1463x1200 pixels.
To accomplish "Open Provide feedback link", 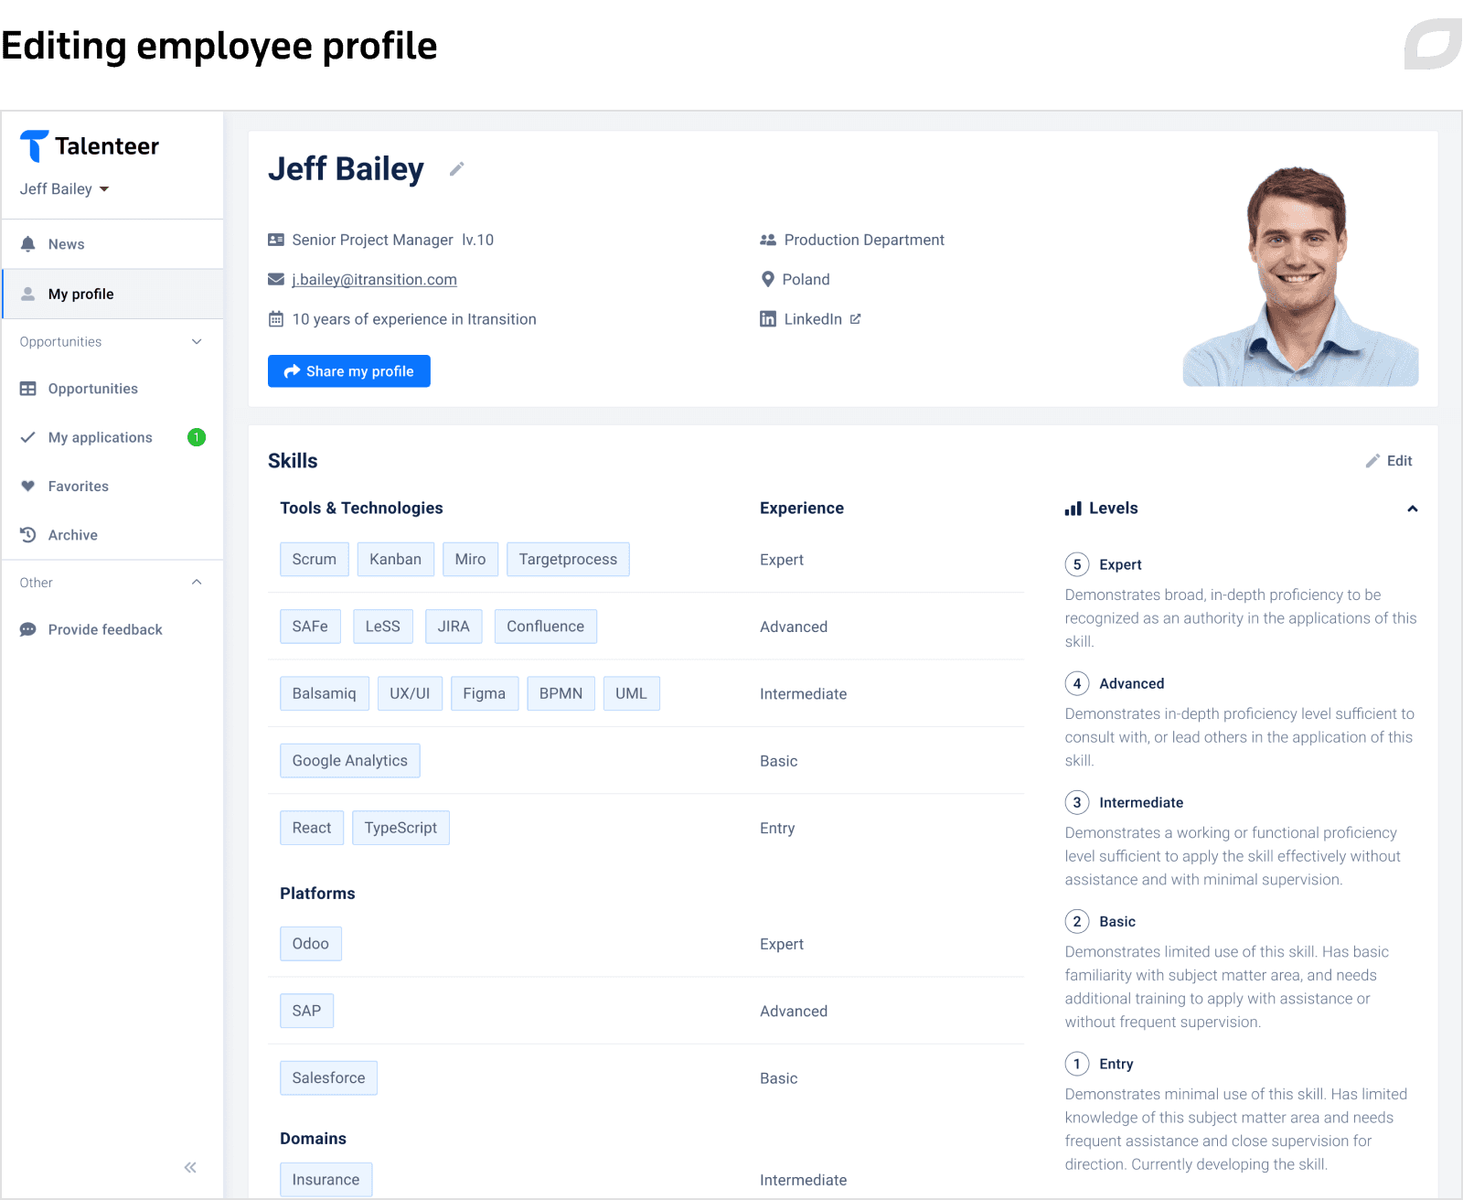I will coord(112,629).
